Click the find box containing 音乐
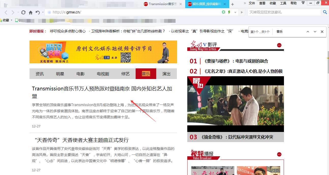 [289, 32]
